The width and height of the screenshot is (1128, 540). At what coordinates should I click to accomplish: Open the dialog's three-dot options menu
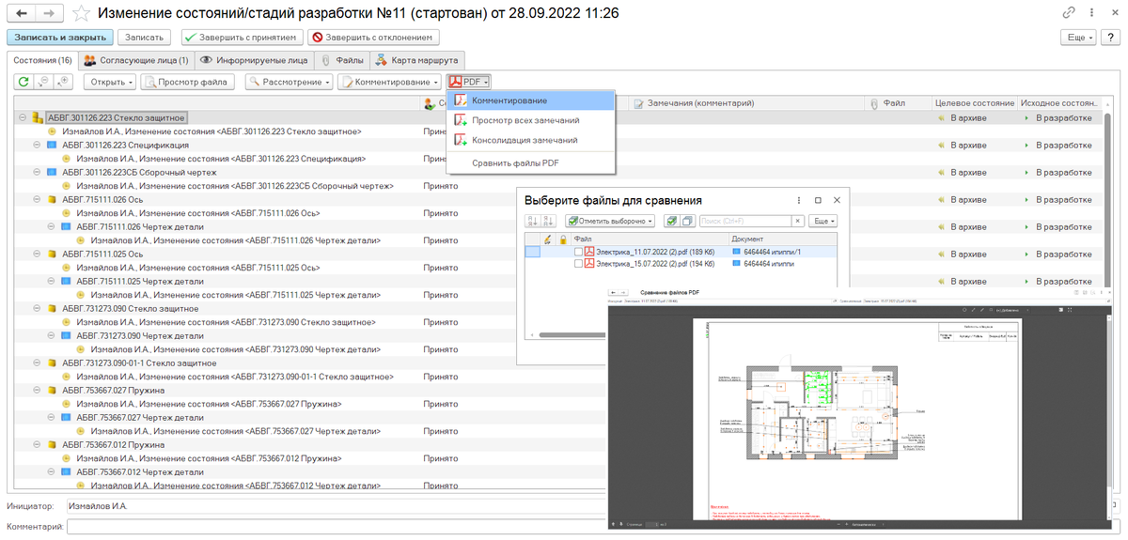(x=799, y=201)
